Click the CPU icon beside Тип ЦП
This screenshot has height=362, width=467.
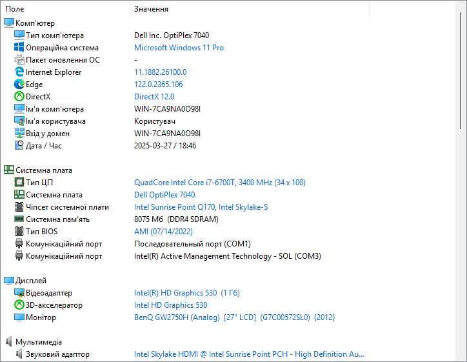[x=19, y=183]
